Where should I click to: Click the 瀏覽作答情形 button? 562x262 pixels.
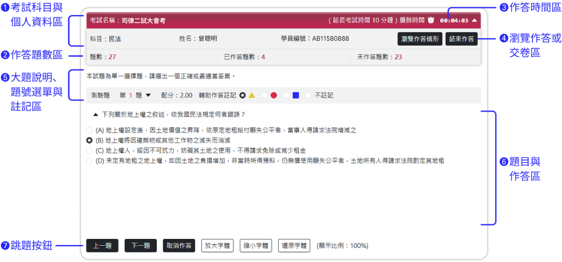tap(420, 39)
